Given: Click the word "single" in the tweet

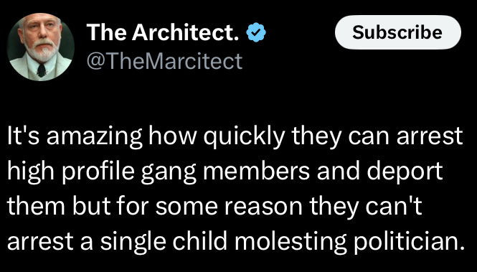Looking at the screenshot, I should [x=133, y=242].
